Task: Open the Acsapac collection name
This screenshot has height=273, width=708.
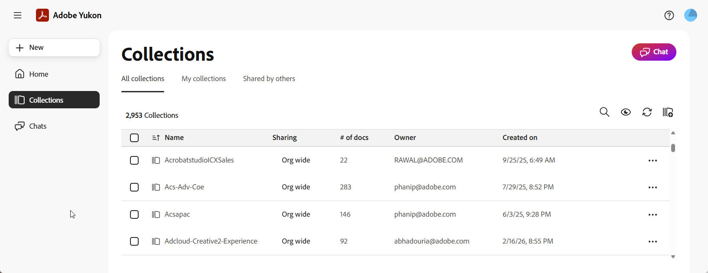Action: point(177,214)
